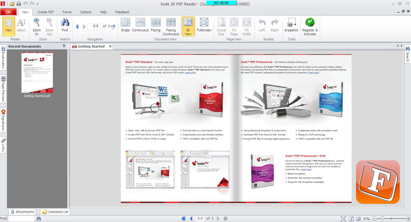Toggle the 3D View mode
The height and width of the screenshot is (222, 411).
188,26
